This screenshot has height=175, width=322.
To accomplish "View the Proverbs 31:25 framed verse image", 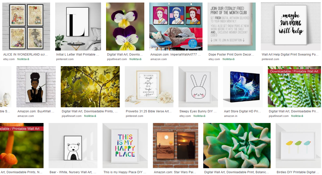I will click(149, 87).
